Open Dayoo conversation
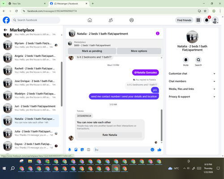Screen dimensions: 224x179 coord(30,146)
